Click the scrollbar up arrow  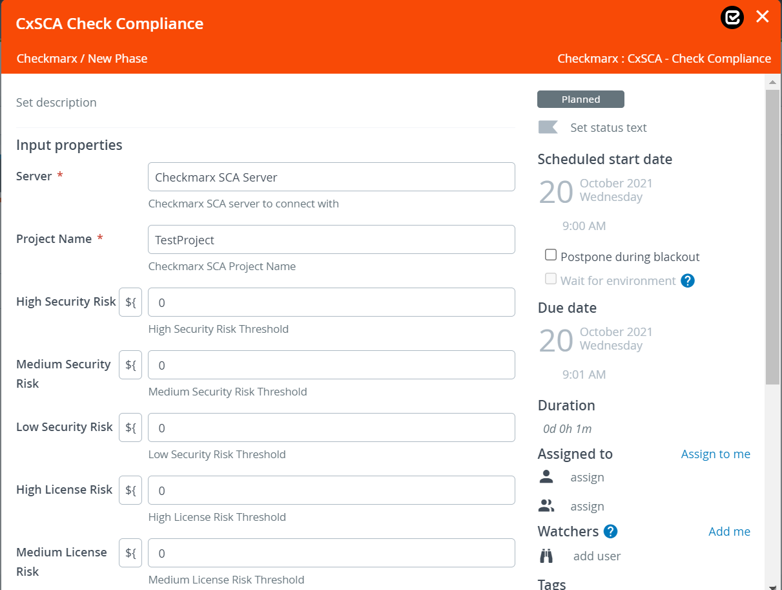coord(772,82)
